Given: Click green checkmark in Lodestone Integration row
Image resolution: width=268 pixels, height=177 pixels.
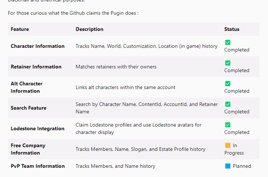Looking at the screenshot, I should pos(228,125).
